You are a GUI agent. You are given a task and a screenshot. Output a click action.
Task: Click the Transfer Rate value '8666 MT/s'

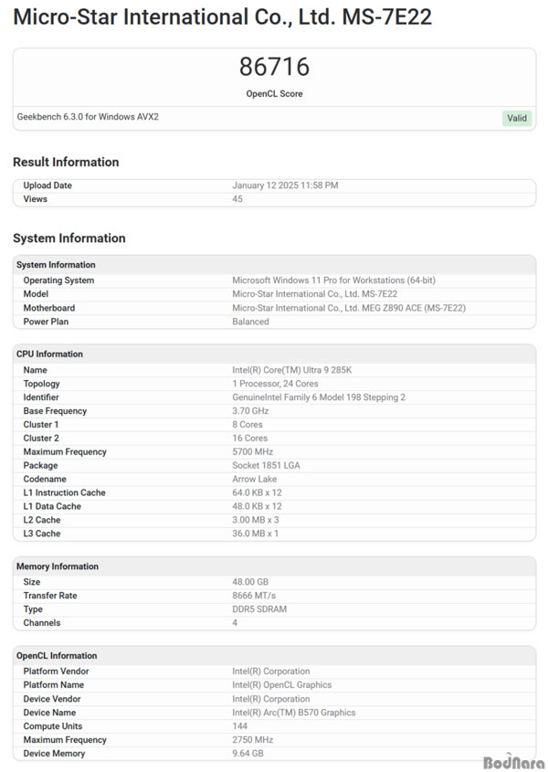pyautogui.click(x=254, y=596)
